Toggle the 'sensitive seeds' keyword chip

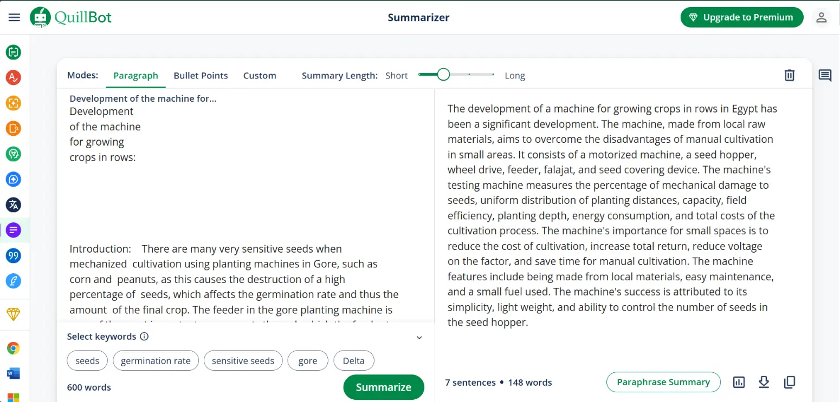[243, 361]
